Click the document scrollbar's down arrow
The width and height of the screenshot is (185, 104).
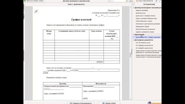click(130, 99)
